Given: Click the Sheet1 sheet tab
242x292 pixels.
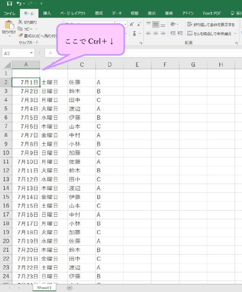Looking at the screenshot, I should pos(44,288).
